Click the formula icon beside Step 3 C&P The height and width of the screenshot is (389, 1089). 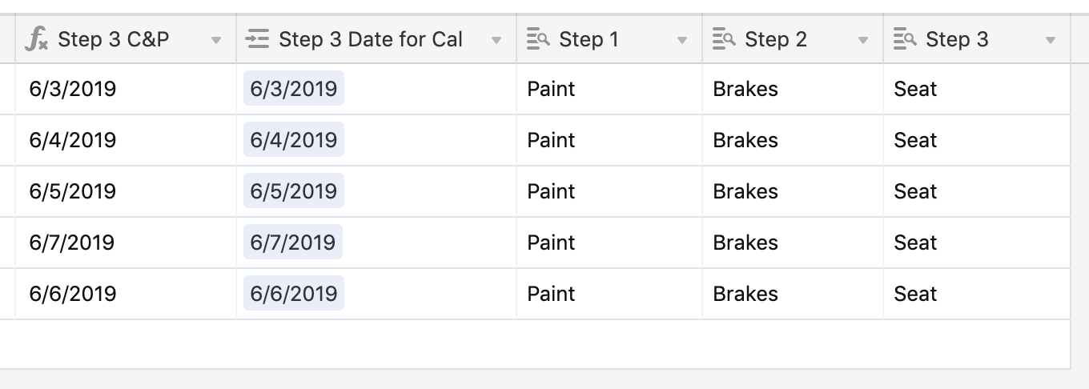(37, 39)
